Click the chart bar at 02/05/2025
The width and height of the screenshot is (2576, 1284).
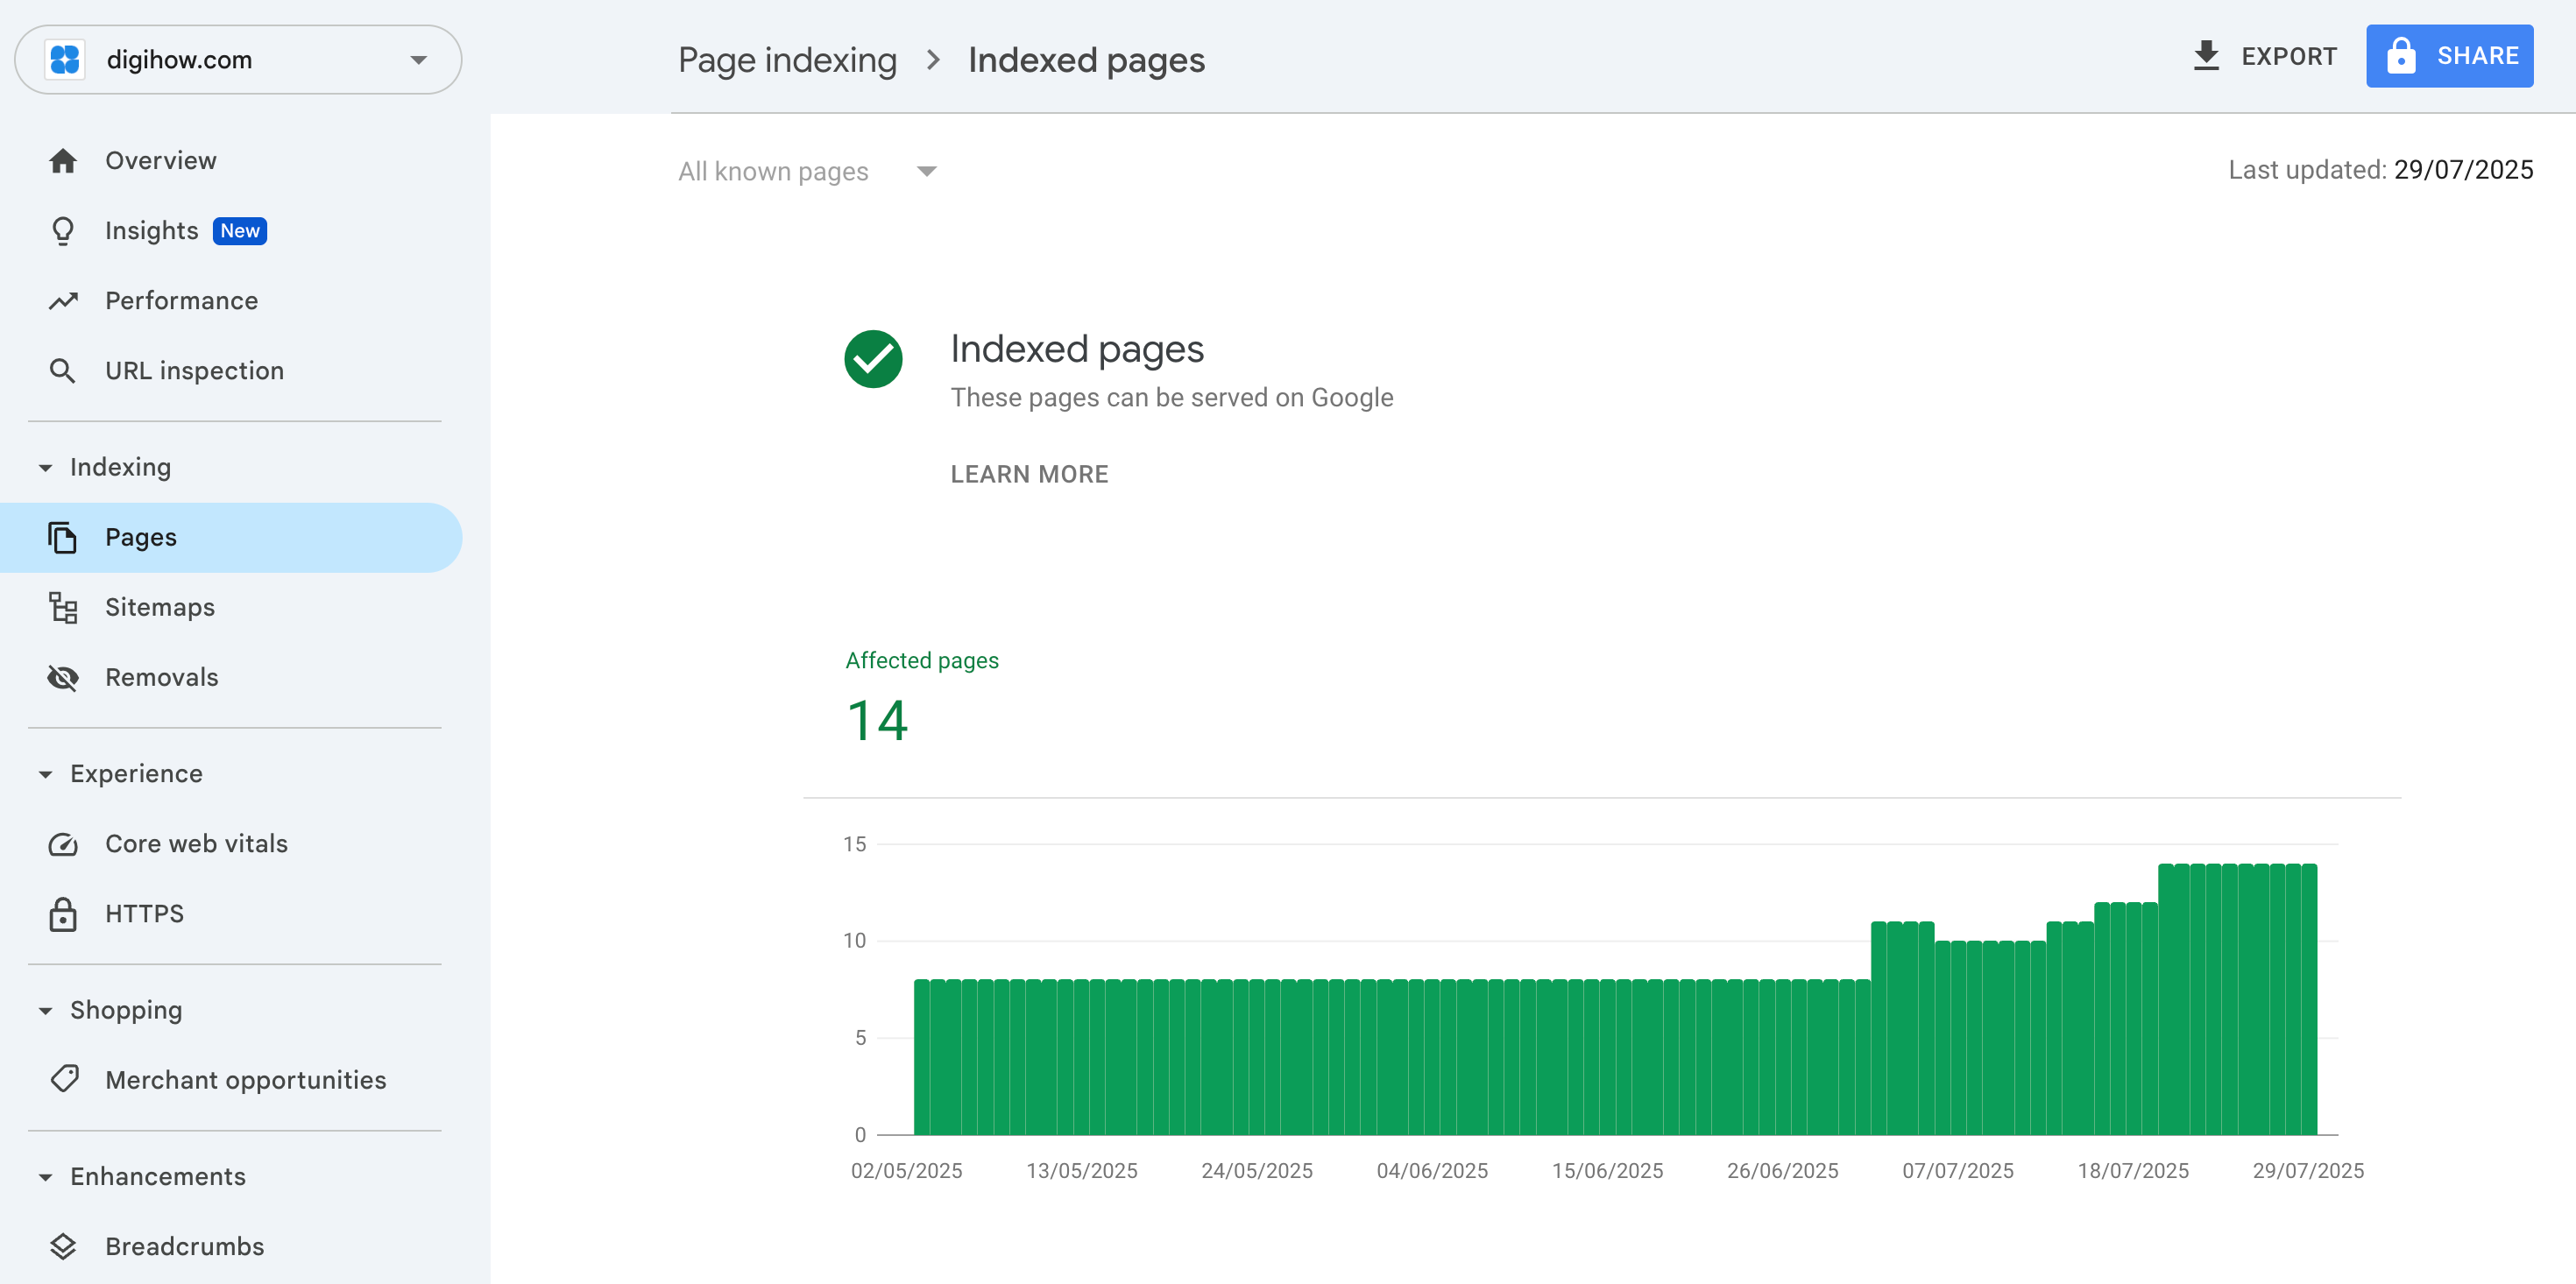pyautogui.click(x=922, y=1058)
